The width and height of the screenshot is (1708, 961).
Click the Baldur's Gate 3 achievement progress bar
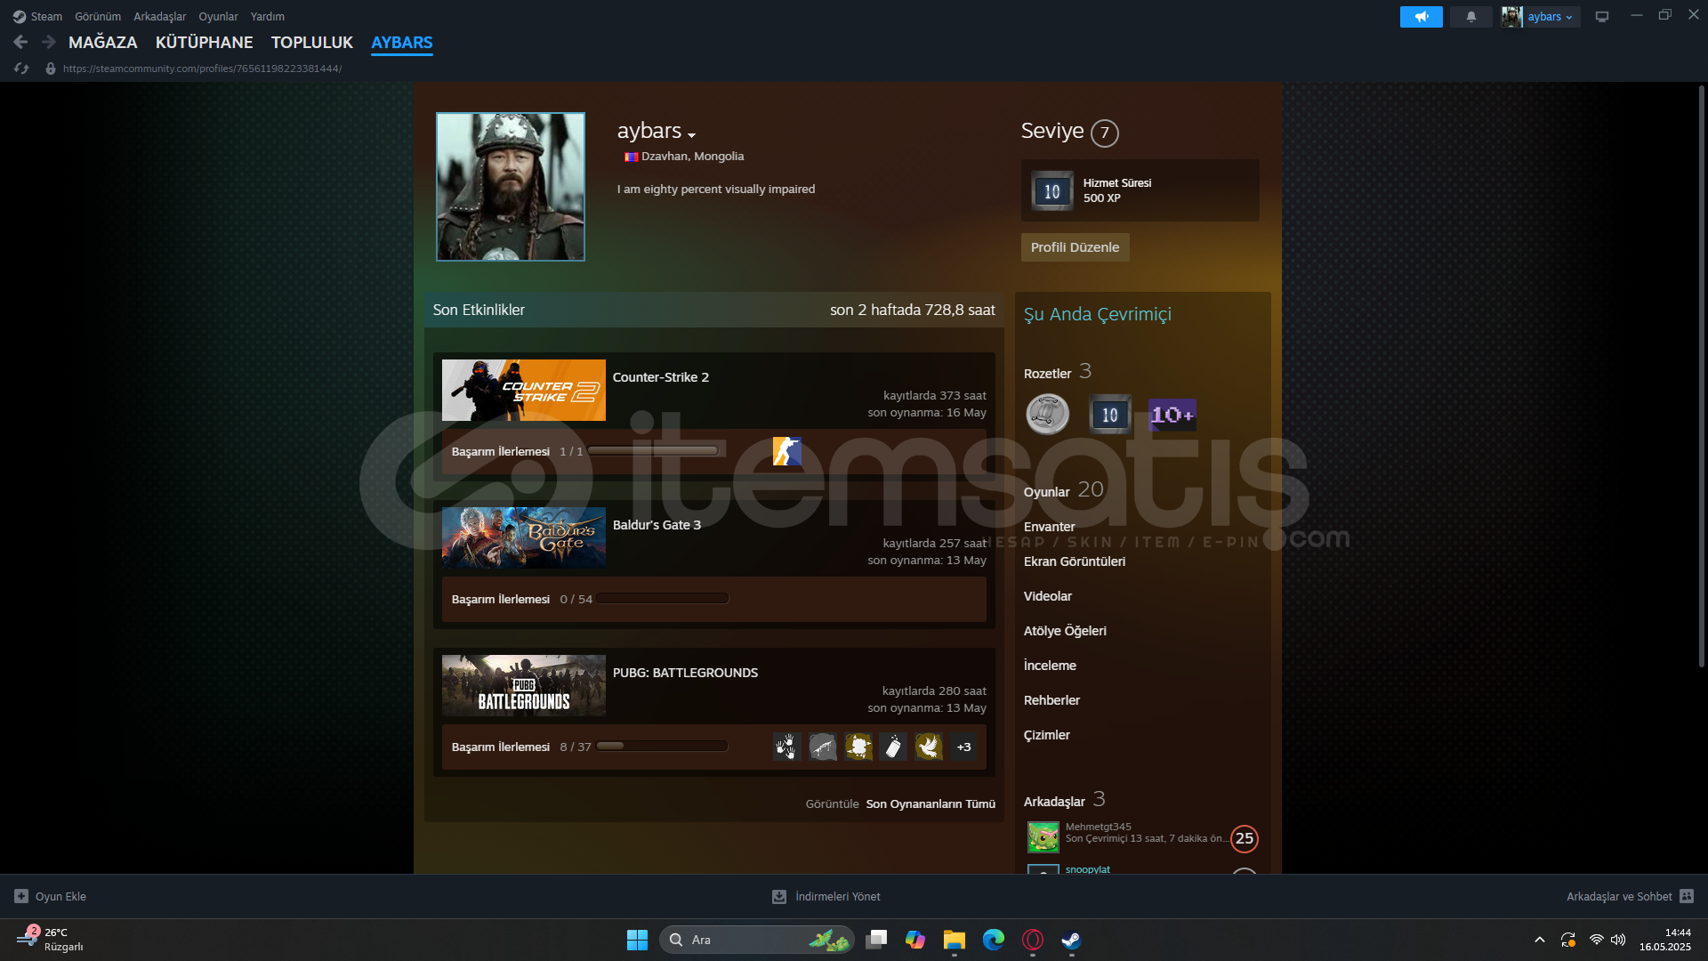[x=663, y=599]
